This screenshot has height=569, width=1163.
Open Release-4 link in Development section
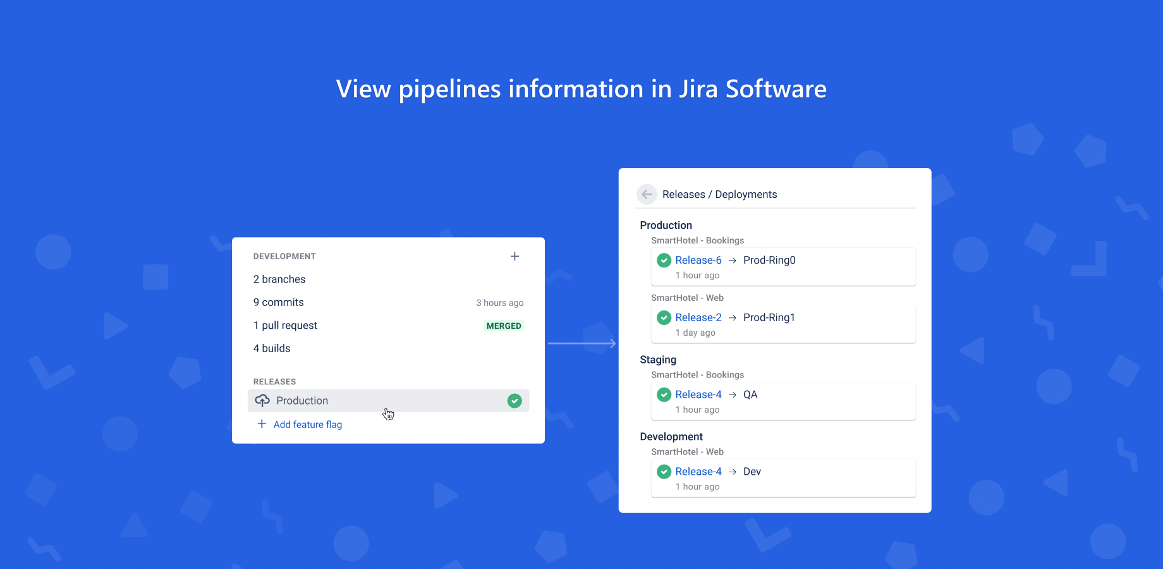coord(698,472)
